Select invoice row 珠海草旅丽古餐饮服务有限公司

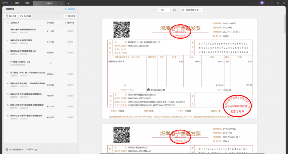pyautogui.click(x=40, y=52)
